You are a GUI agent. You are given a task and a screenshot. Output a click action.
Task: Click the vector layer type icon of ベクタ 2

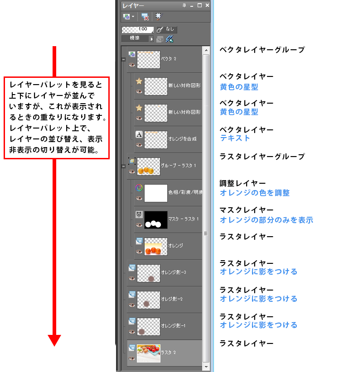tap(132, 54)
